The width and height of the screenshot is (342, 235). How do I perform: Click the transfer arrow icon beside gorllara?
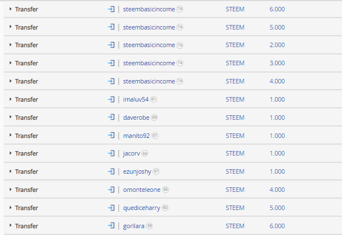111,225
